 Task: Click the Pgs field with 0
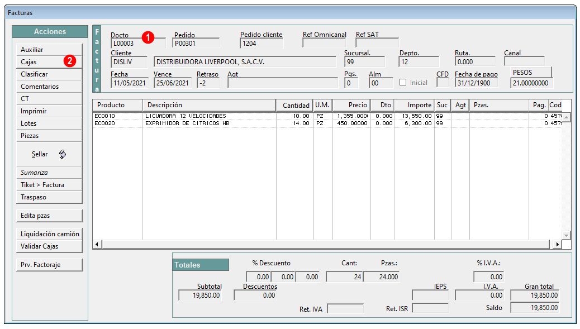351,83
